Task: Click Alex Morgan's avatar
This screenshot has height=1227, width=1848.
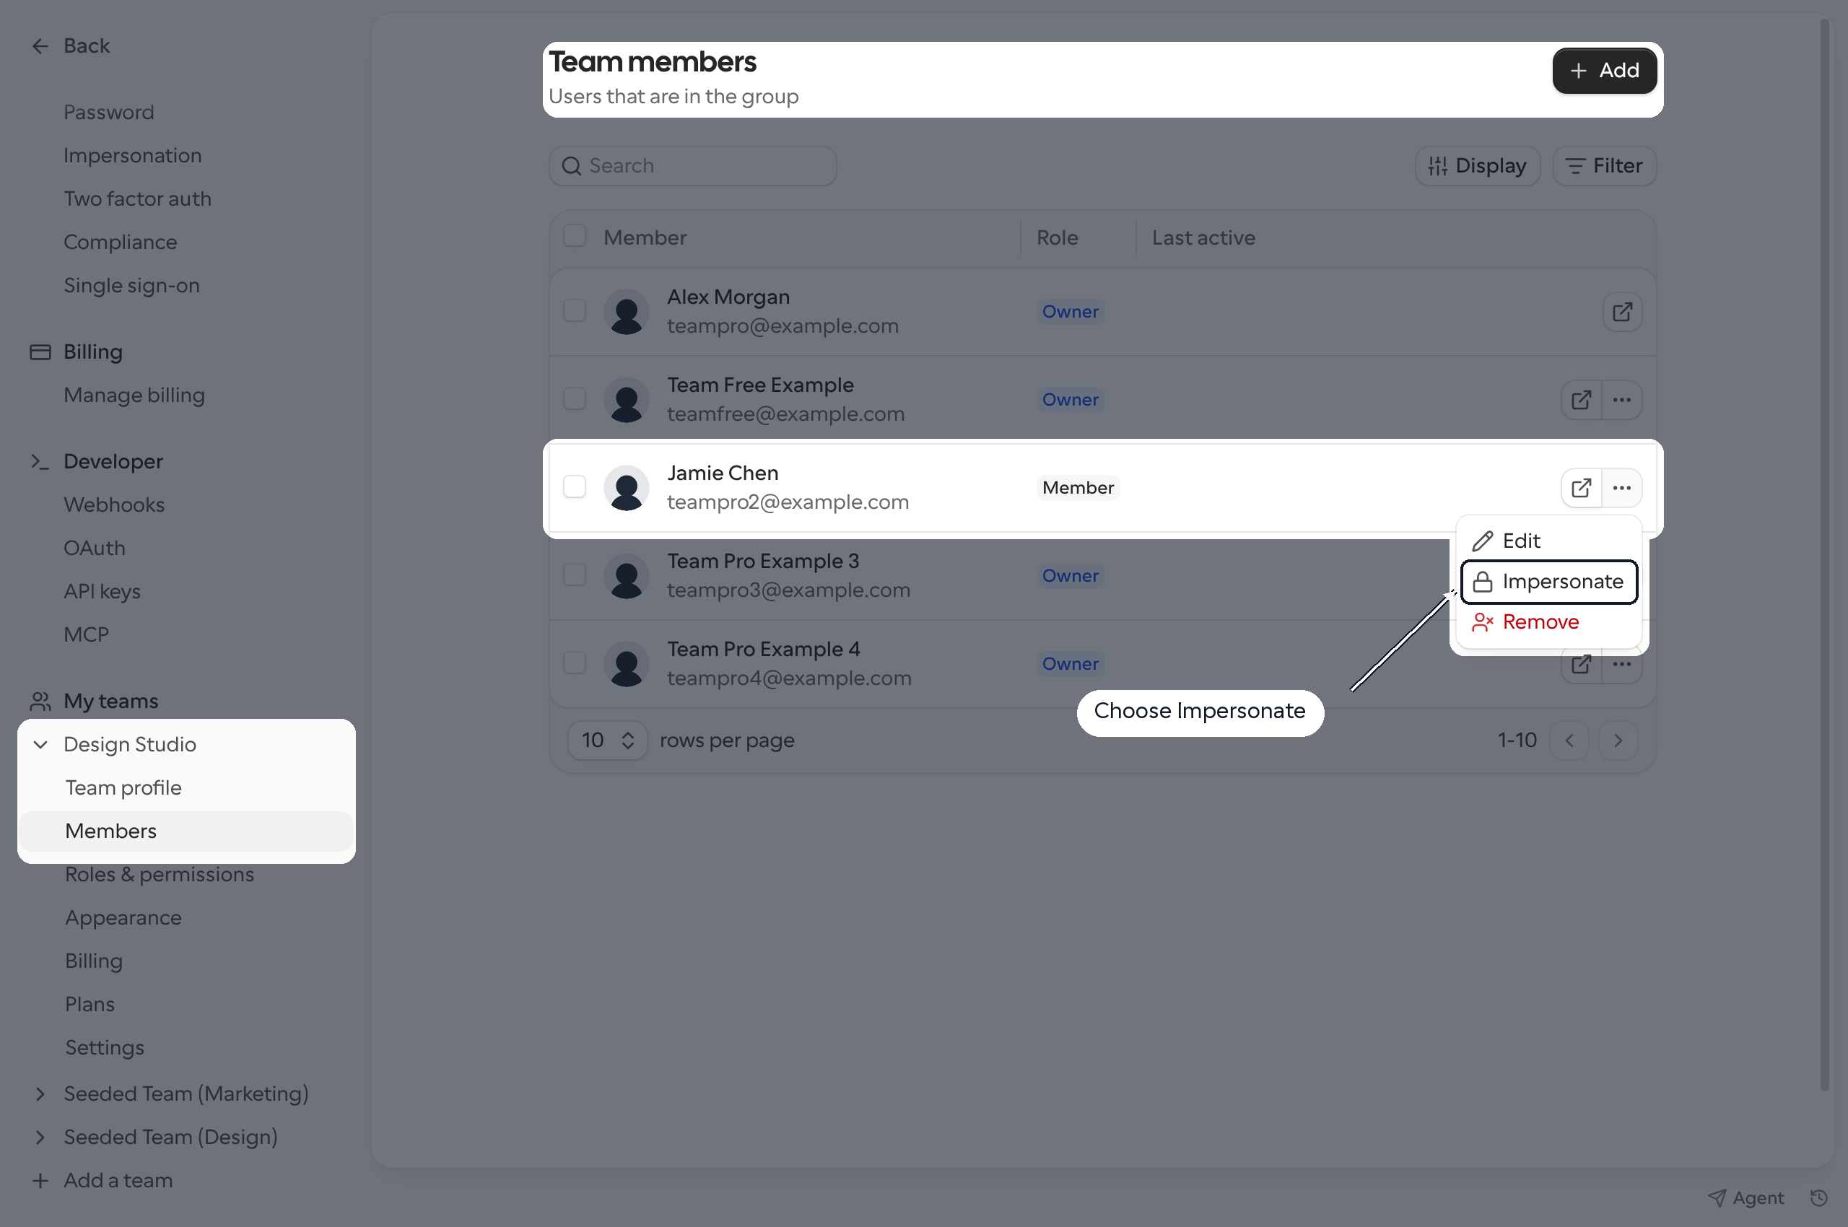Action: (x=626, y=312)
